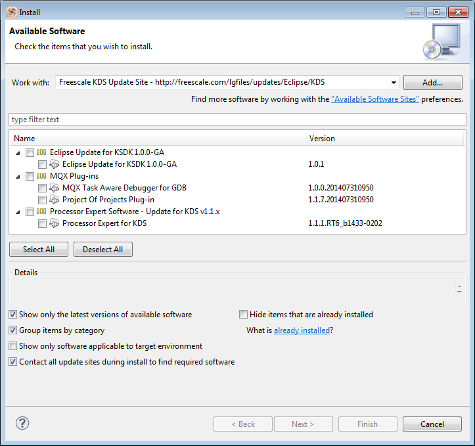
Task: Select version 1.1.1.RT6_b1433-0202 cell
Action: [x=345, y=223]
